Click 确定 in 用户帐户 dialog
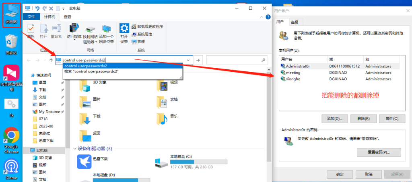This screenshot has height=182, width=412. (x=340, y=174)
